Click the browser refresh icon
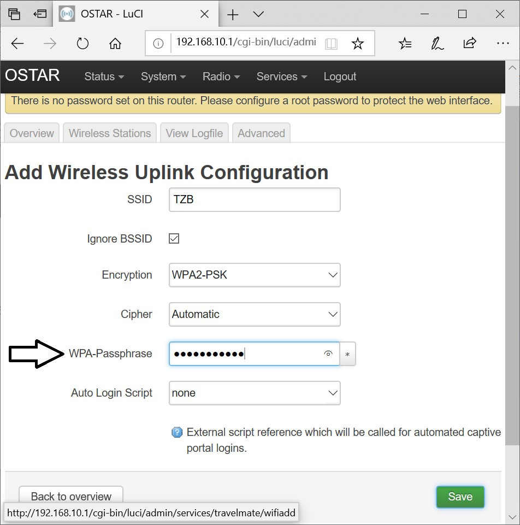Screen dimensions: 520x525 tap(82, 44)
